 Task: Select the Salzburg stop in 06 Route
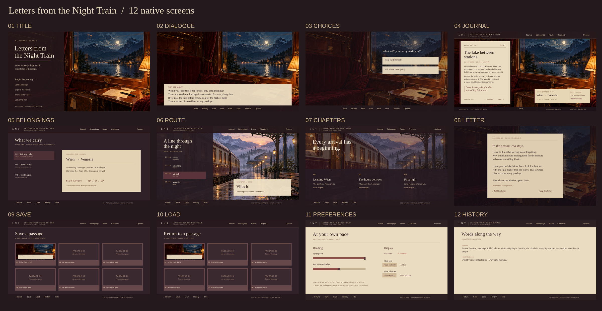[185, 167]
